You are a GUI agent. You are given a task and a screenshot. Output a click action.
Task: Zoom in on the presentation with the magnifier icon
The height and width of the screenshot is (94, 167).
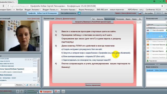click(x=135, y=22)
